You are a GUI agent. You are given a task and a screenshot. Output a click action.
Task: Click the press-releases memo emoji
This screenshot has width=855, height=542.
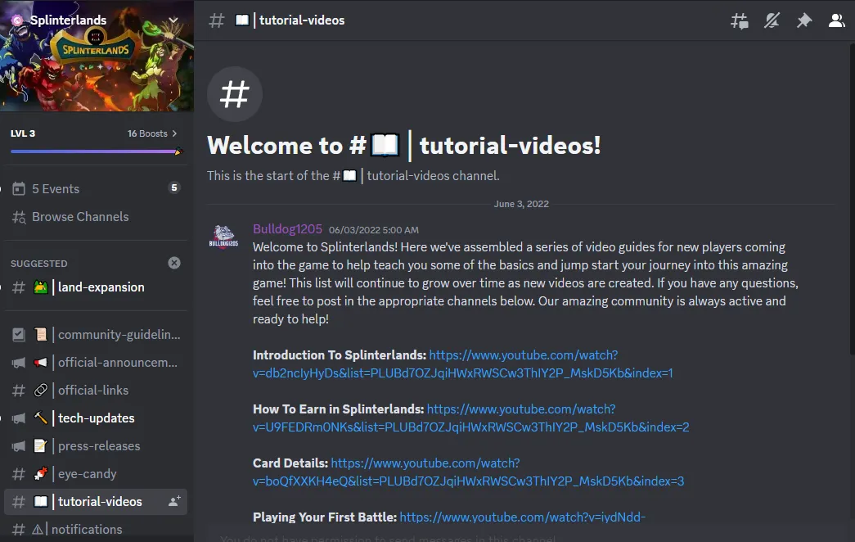pyautogui.click(x=41, y=446)
